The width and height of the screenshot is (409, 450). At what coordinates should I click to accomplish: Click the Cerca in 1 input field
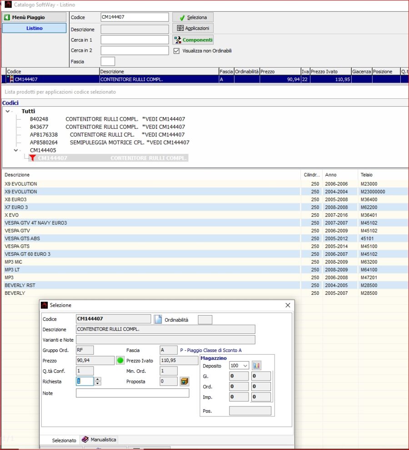click(135, 40)
